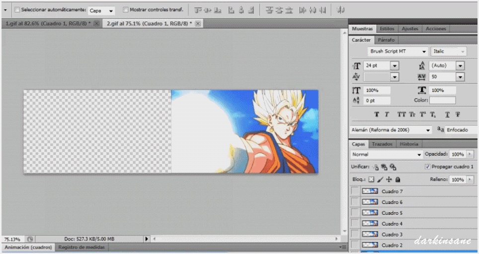This screenshot has height=254, width=479.
Task: Unify layer position icon
Action: coord(376,167)
